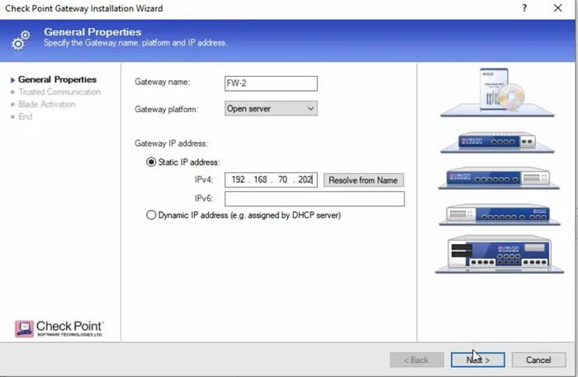Click the IPv6 address field
Screen dimensions: 578x377
(x=315, y=199)
